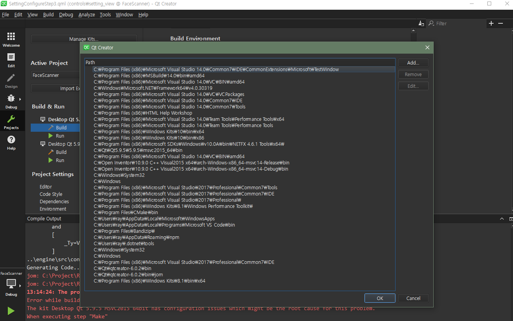Viewport: 513px width, 321px height.
Task: Click the green Run arrow at bottom
Action: coord(11,311)
